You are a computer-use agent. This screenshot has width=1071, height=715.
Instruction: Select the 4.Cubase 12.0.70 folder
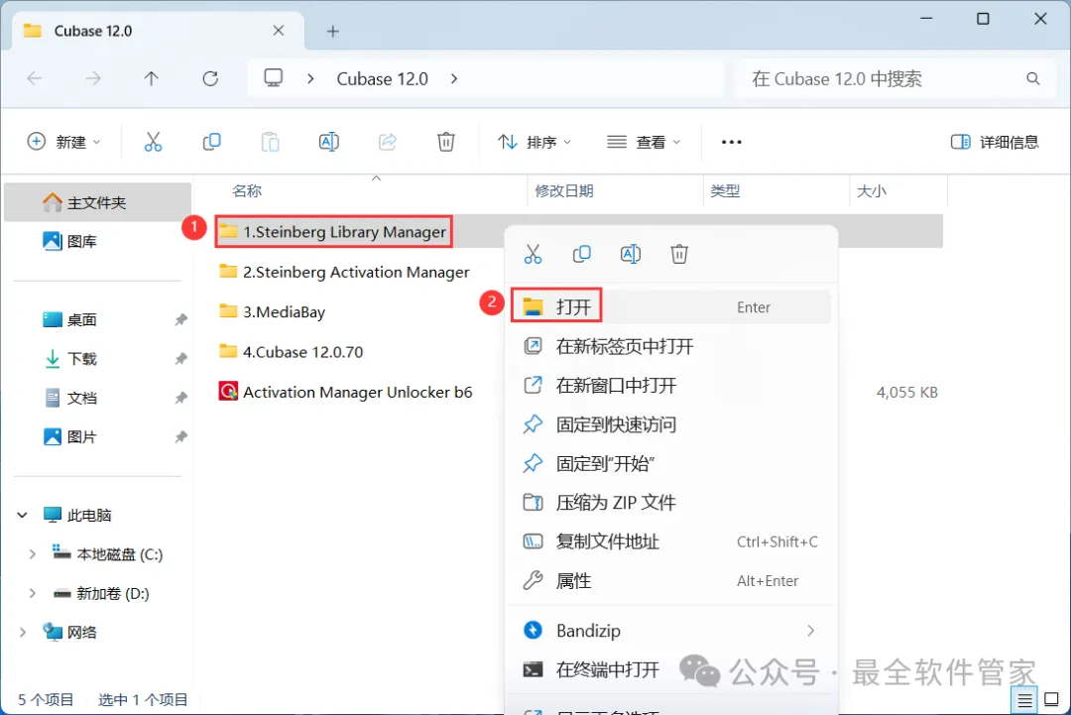291,352
